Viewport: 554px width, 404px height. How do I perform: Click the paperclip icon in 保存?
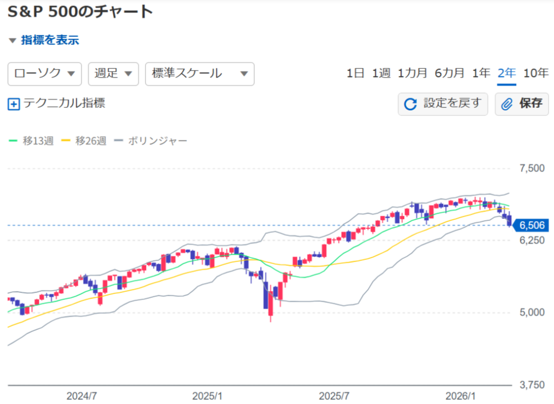507,104
